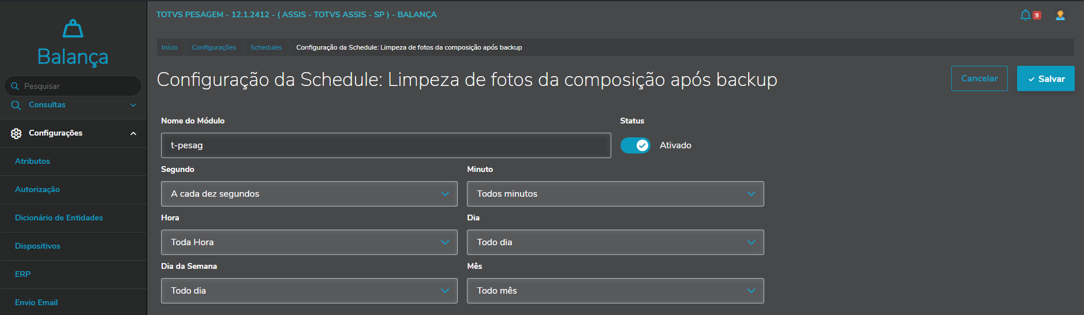Open the user profile icon
The image size is (1084, 315).
point(1060,15)
